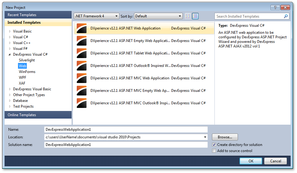Expand the Test Projects tree node
Screen dimensions: 297x173
tap(10, 106)
